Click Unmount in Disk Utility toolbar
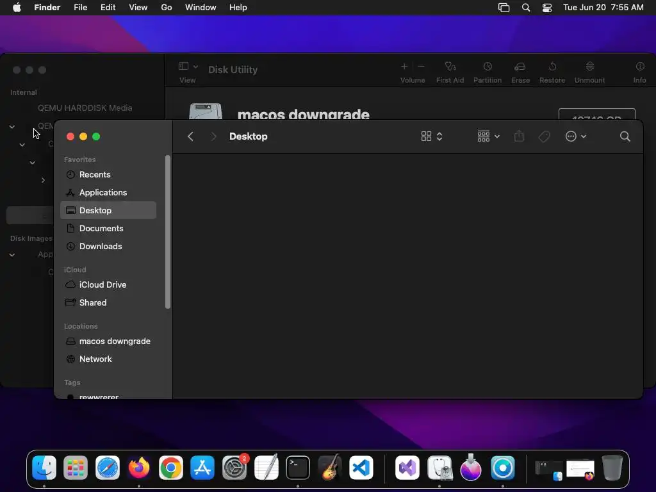Viewport: 656px width, 492px height. pos(590,72)
